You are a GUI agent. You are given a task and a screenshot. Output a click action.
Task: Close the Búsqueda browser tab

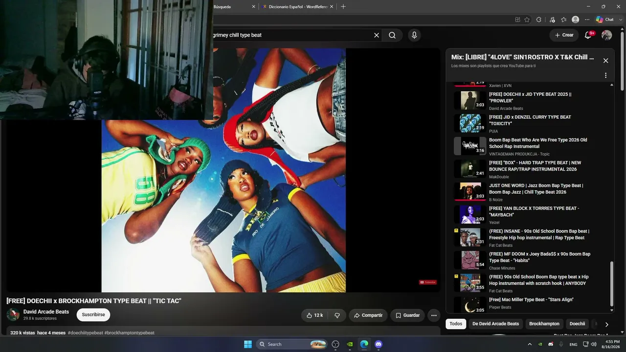pyautogui.click(x=253, y=7)
